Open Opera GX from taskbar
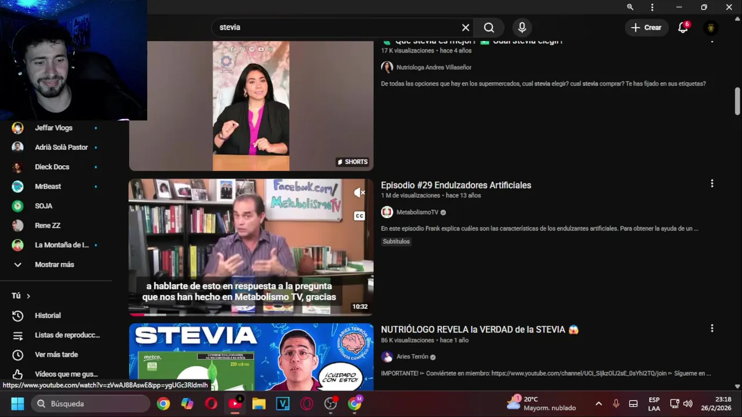 click(x=307, y=404)
